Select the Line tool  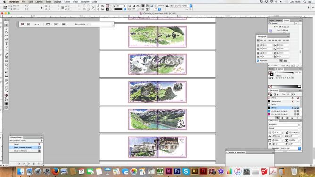(x=7, y=47)
